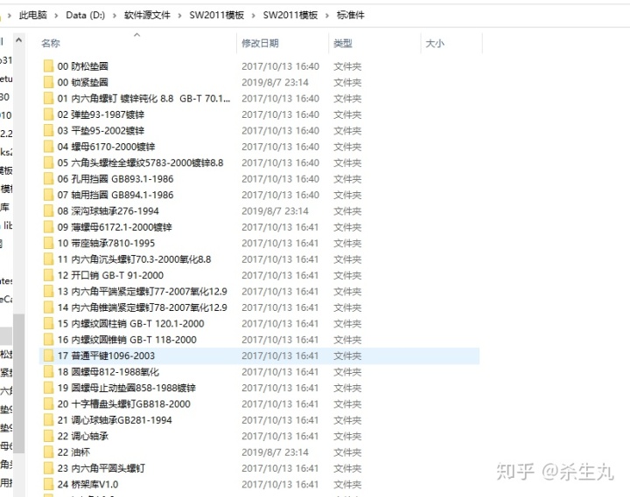Click folder icon of 12 开口销 GB-T 91-2000
630x497 pixels.
coord(48,275)
